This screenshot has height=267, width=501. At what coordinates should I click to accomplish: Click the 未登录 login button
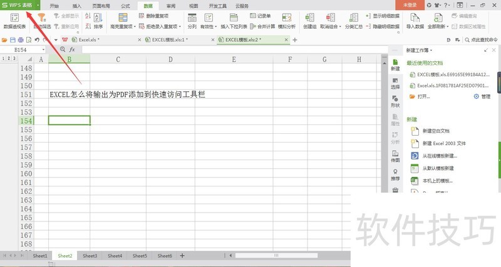410,5
